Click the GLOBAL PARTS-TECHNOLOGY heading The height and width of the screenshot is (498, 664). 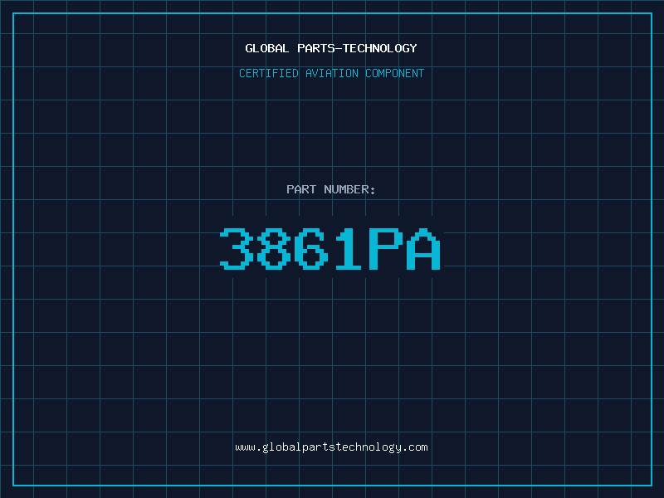click(331, 48)
